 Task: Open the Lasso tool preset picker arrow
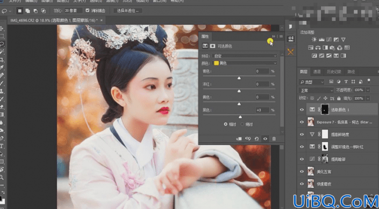(10, 11)
